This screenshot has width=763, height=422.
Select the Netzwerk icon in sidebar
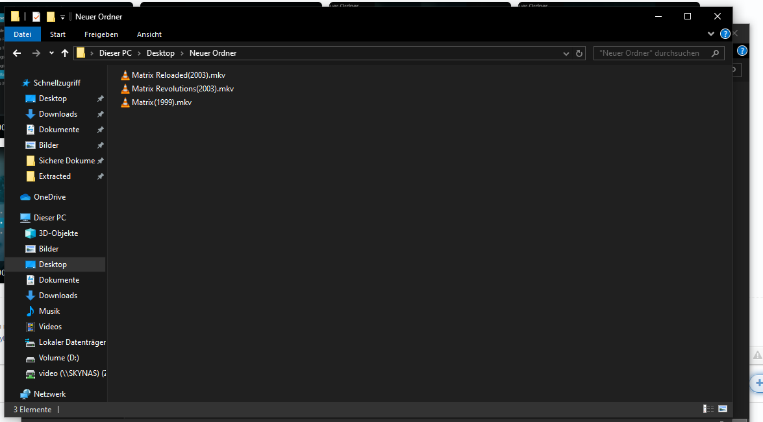pos(25,394)
